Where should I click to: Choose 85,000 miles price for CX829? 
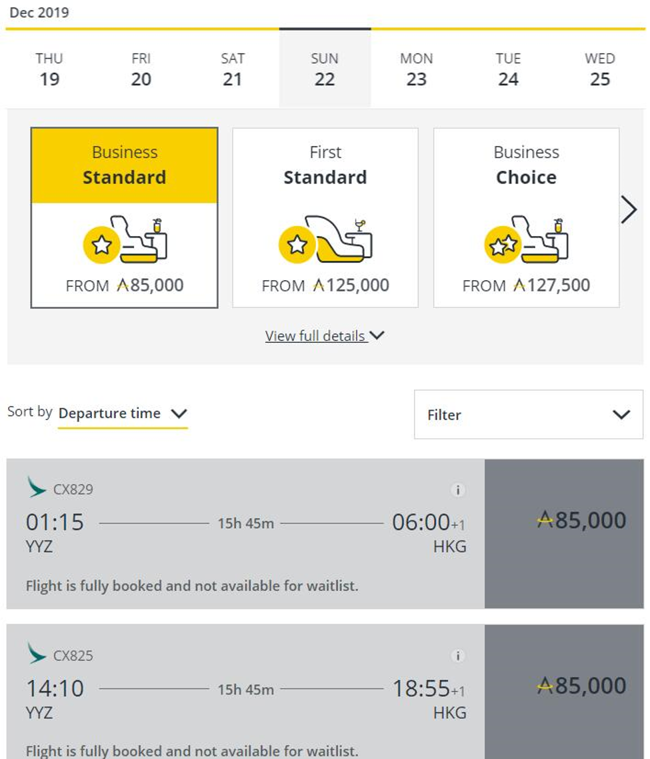point(565,534)
